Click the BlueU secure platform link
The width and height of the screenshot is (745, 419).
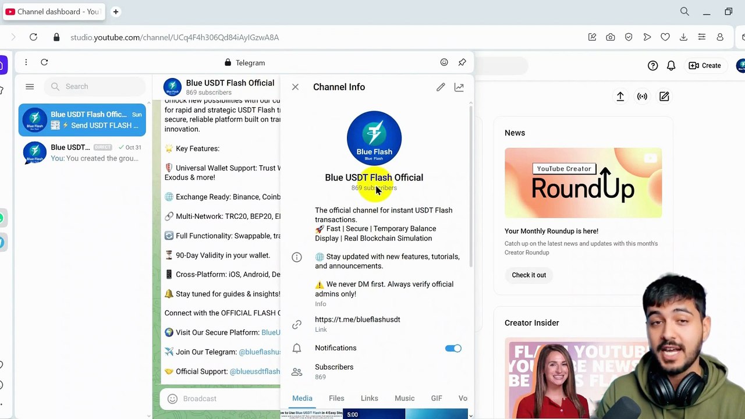click(271, 332)
